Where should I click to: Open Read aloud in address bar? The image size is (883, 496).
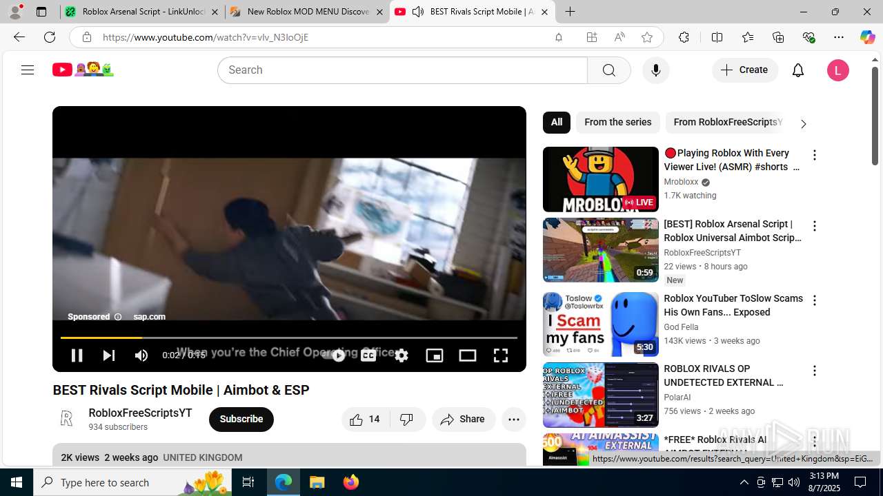(x=619, y=37)
